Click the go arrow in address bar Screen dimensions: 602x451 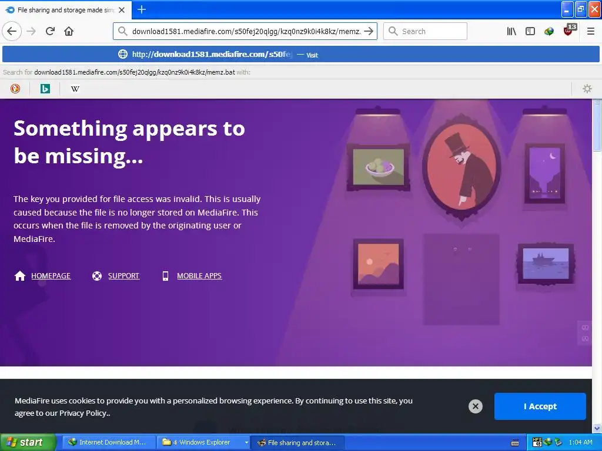(x=368, y=31)
